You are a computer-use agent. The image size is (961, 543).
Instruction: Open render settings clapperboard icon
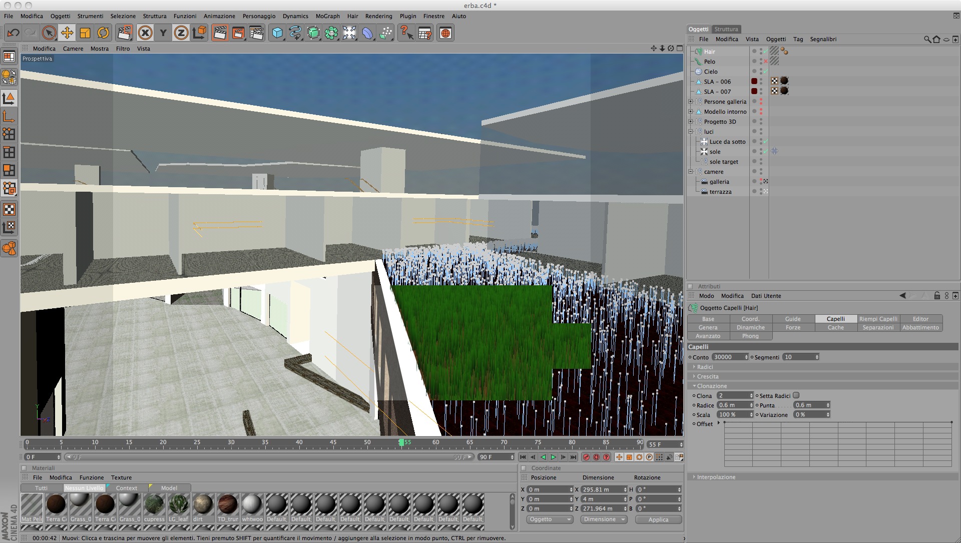pos(256,33)
